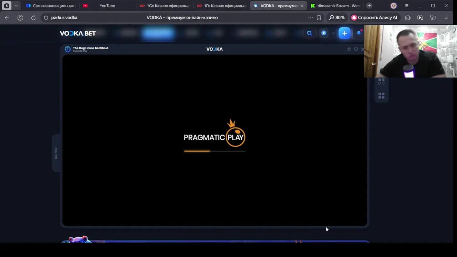
Task: Click the blue plus deposit button
Action: coord(345,33)
